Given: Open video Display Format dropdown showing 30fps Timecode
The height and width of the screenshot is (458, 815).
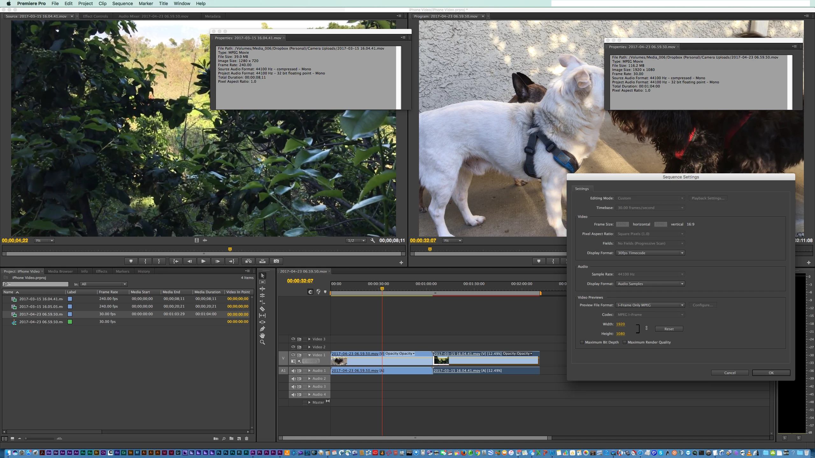Looking at the screenshot, I should point(650,253).
